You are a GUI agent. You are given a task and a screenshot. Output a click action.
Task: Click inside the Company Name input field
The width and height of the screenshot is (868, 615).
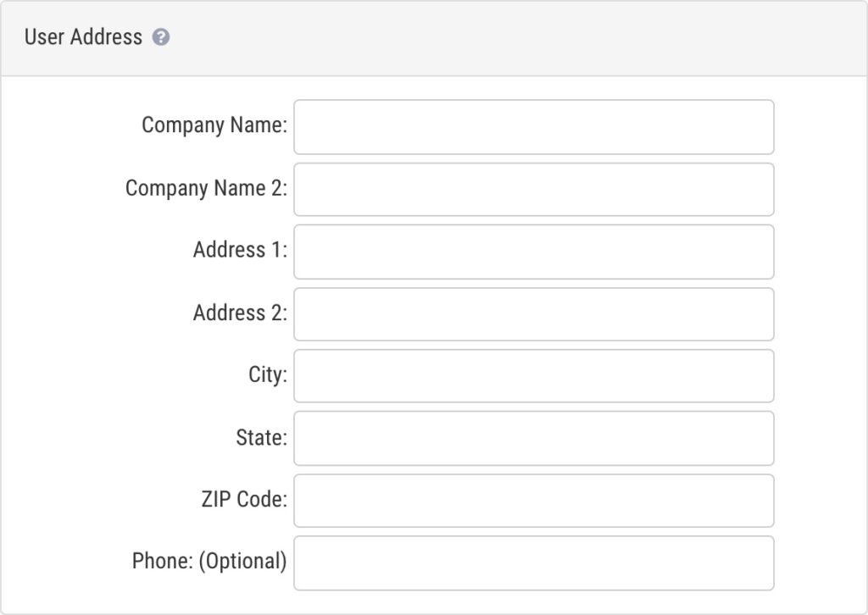533,126
